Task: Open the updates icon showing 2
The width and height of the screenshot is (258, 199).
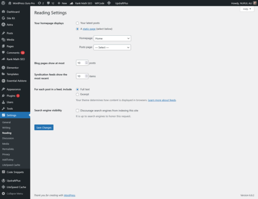Action: (39, 3)
